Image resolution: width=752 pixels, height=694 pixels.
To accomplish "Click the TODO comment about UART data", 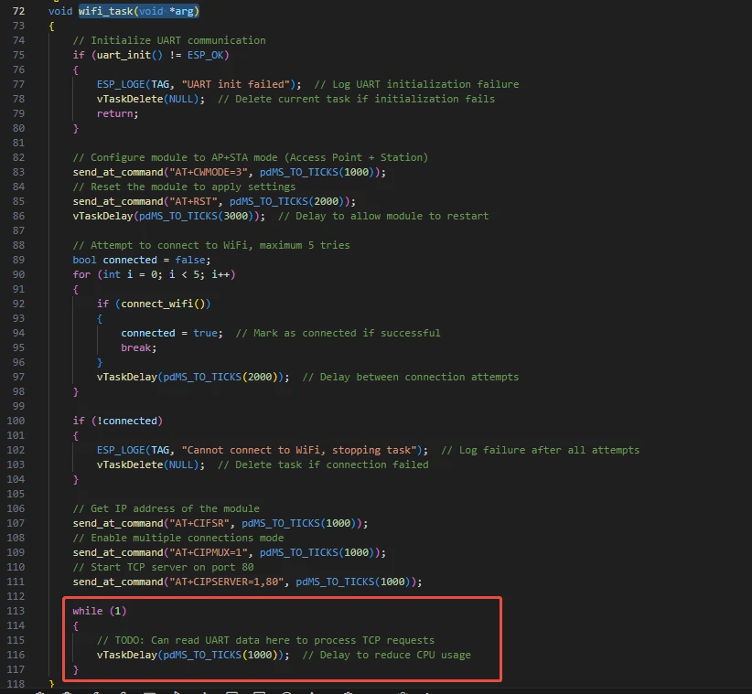I will point(265,640).
